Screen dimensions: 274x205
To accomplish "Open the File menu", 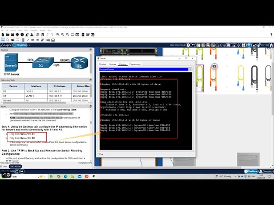I will click(x=2, y=30).
